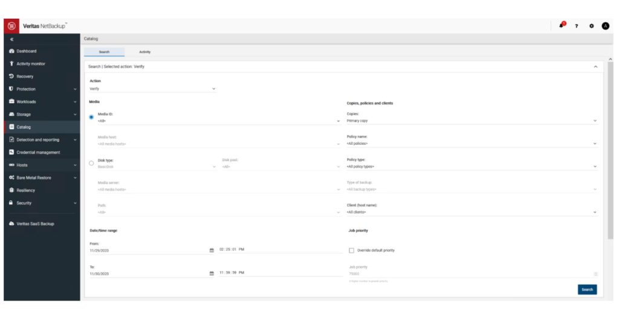The width and height of the screenshot is (619, 309).
Task: Click the To time field 11:59:59 PM
Action: (x=280, y=272)
